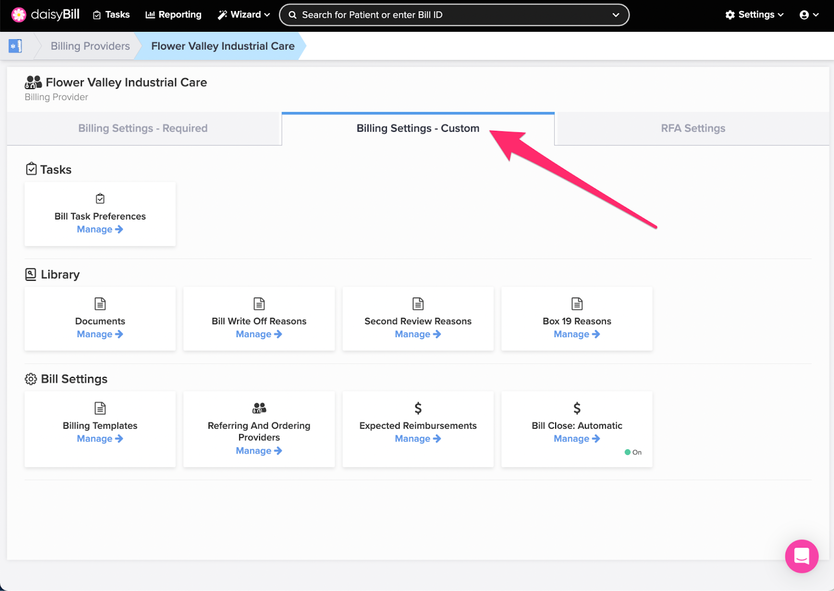Click the Bill Task Preferences clipboard icon
Image resolution: width=834 pixels, height=591 pixels.
point(100,199)
